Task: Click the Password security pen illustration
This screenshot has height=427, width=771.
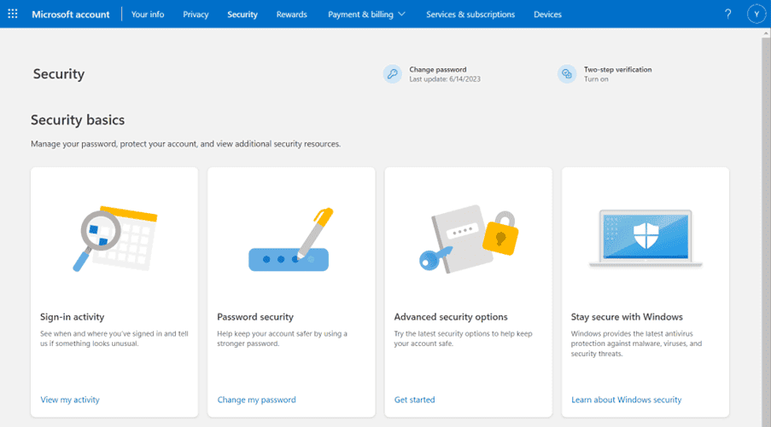Action: pyautogui.click(x=290, y=239)
